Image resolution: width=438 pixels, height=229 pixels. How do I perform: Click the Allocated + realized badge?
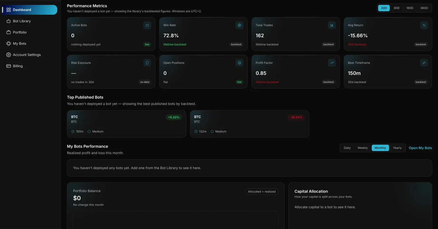tap(262, 192)
